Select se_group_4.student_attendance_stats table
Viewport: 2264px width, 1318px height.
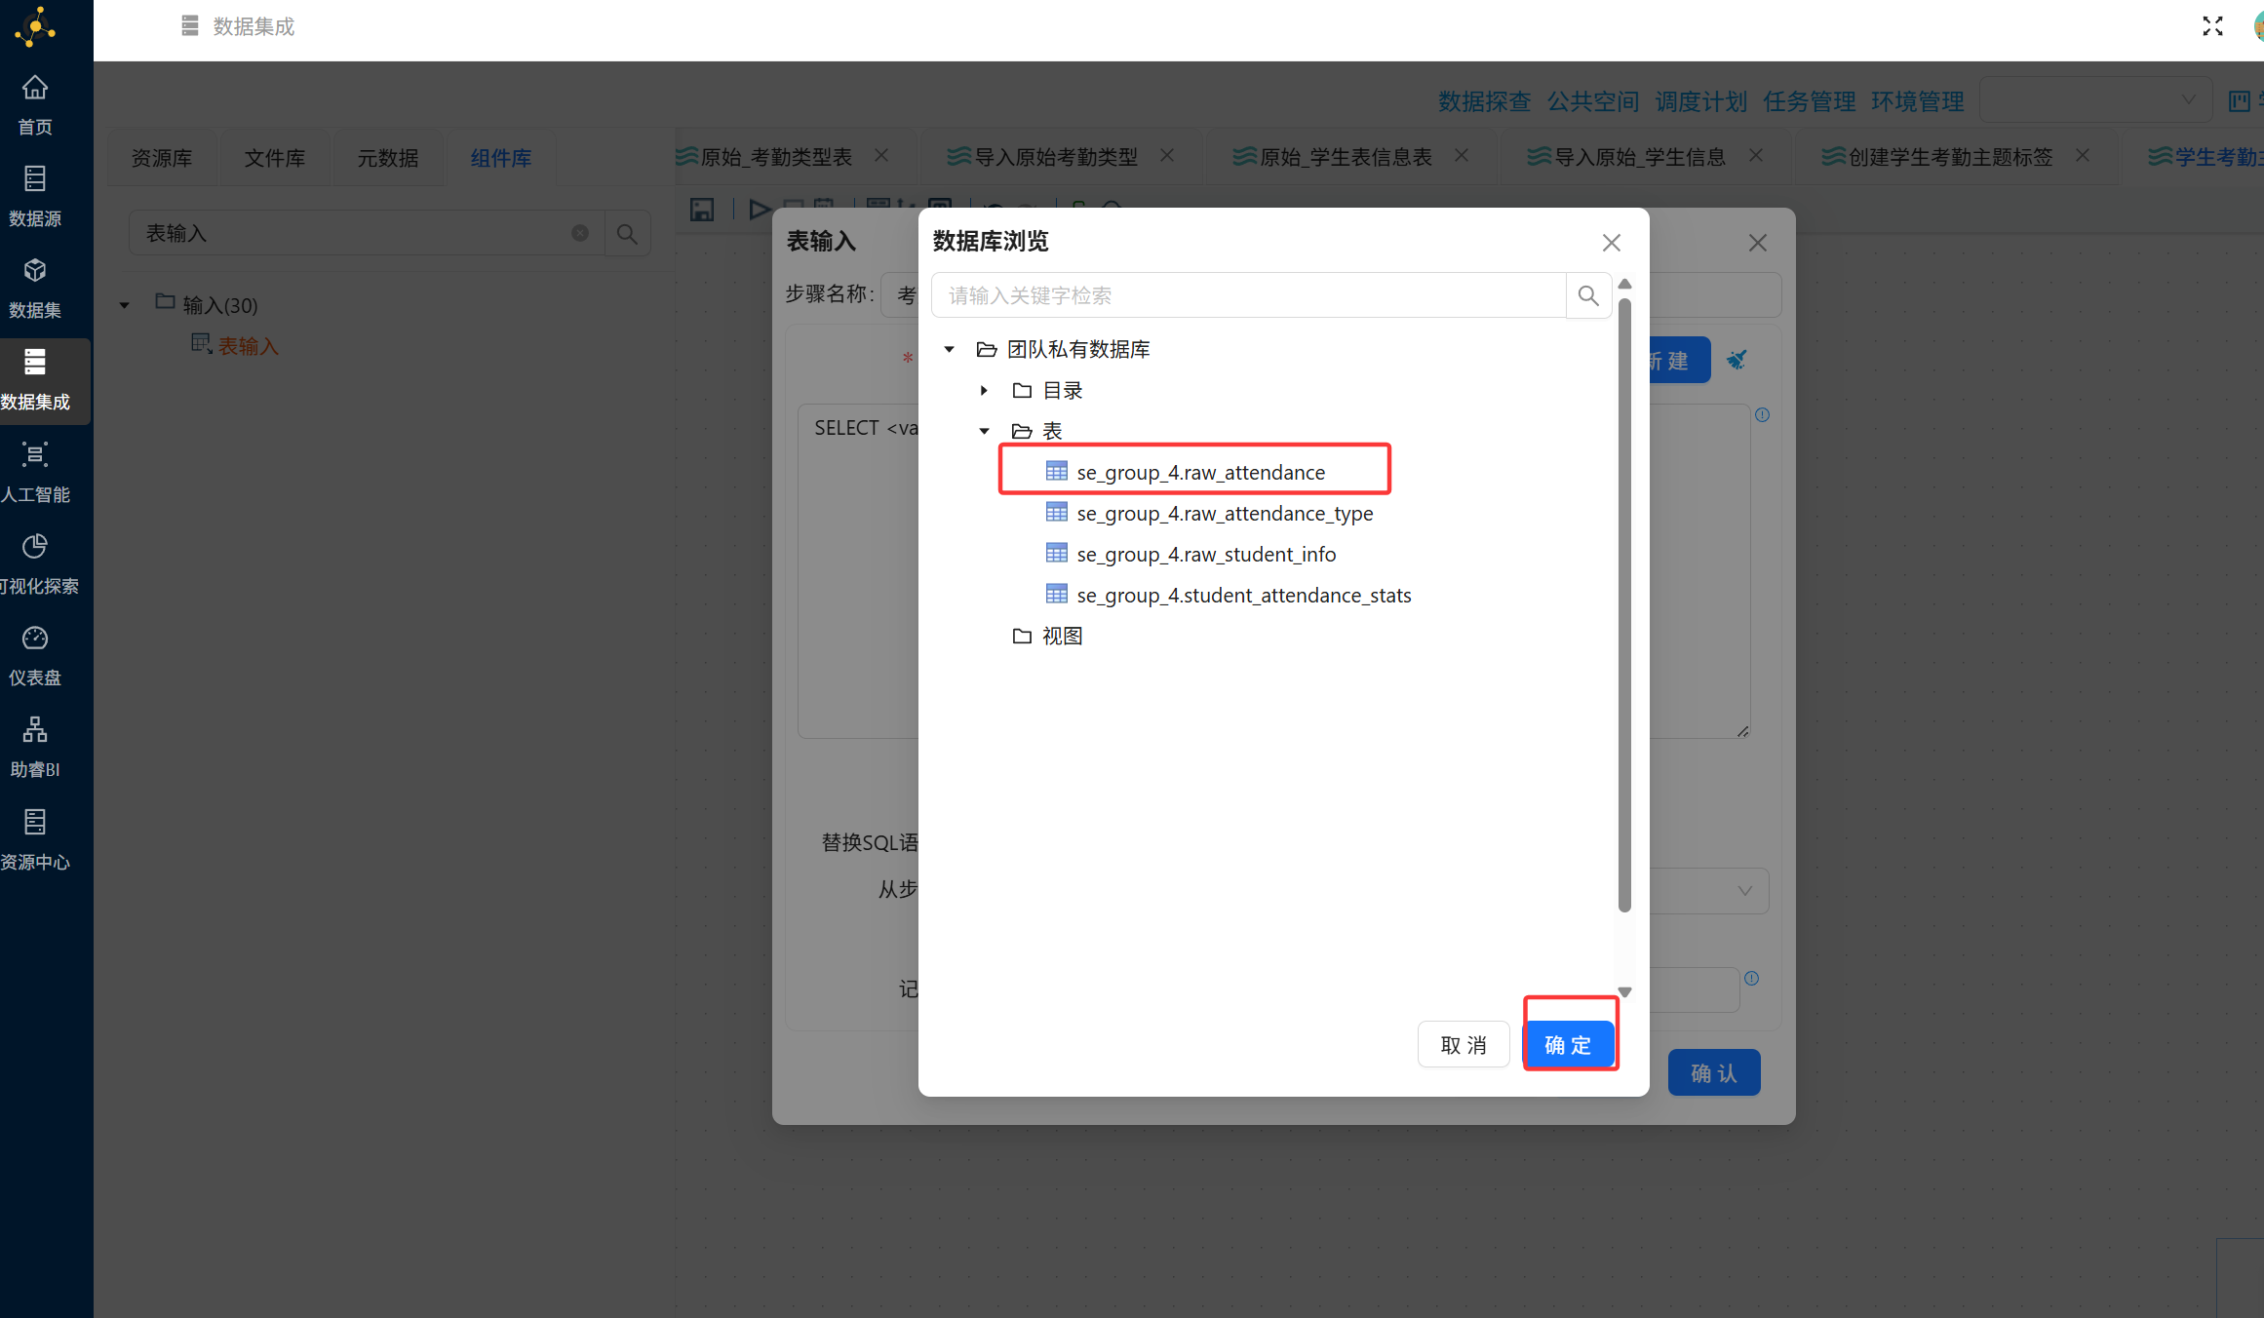(1244, 595)
